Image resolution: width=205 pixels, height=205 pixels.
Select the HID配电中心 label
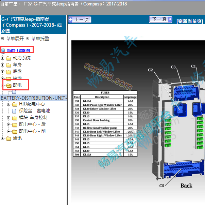coord(32,104)
